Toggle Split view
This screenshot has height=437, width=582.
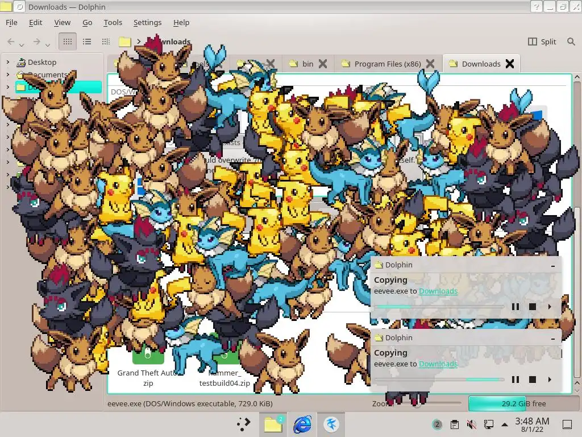click(x=542, y=42)
